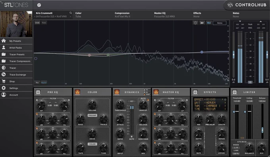
Task: Switch to the Master analyzer tab
Action: (x=44, y=83)
